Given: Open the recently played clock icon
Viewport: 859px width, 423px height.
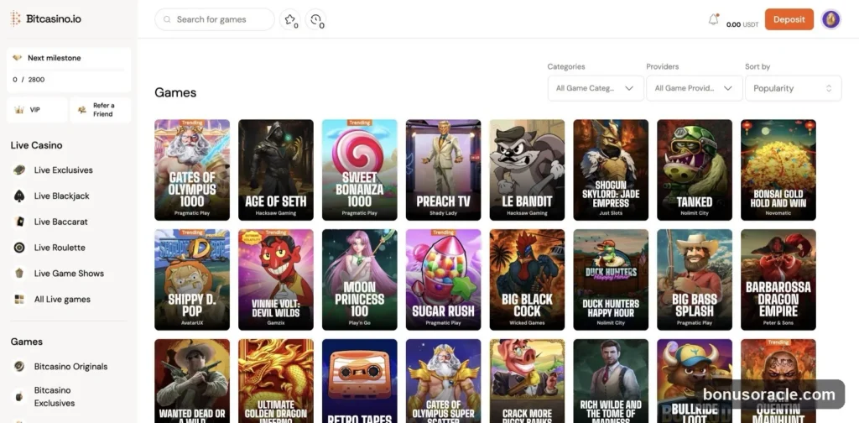Looking at the screenshot, I should pos(315,19).
